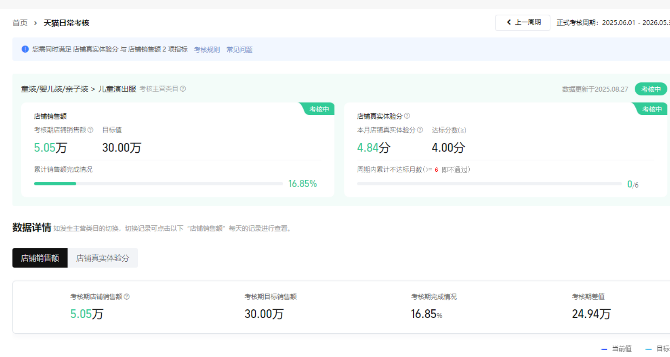670x357 pixels.
Task: Click the 考核中 corner tag on the sales card
Action: (x=319, y=109)
